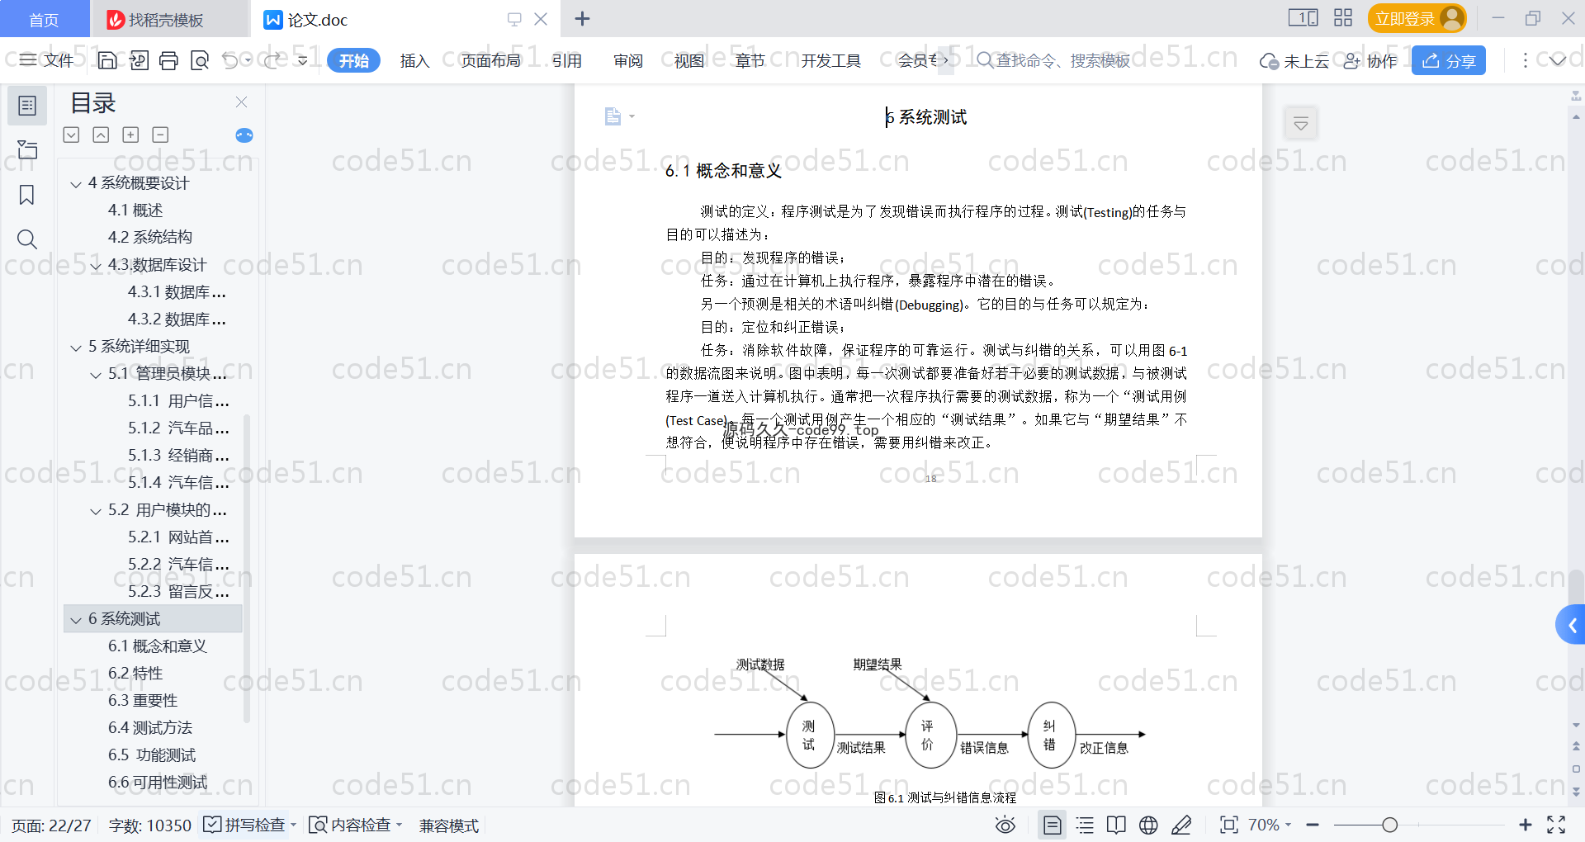Switch to the 首页 home tab
The image size is (1585, 842).
coord(44,19)
